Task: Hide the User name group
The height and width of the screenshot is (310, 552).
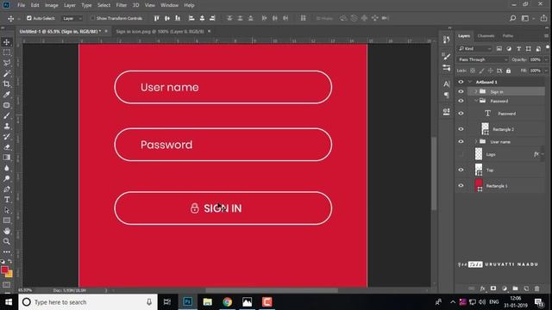Action: click(461, 141)
